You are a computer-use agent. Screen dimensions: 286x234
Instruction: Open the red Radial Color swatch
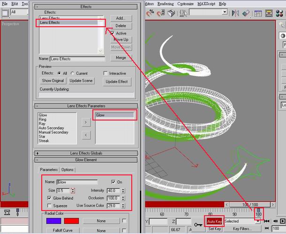pyautogui.click(x=71, y=221)
